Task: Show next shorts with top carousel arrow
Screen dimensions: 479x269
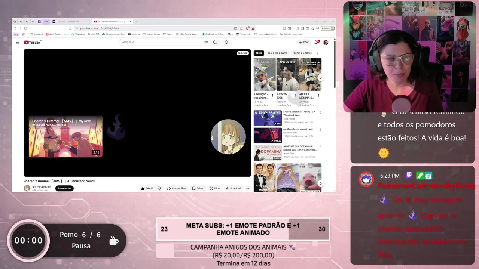Action: point(321,78)
